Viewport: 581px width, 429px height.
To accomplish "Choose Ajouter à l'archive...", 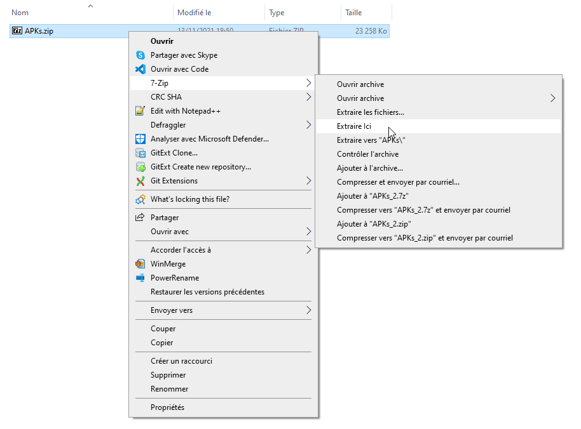I will point(439,168).
